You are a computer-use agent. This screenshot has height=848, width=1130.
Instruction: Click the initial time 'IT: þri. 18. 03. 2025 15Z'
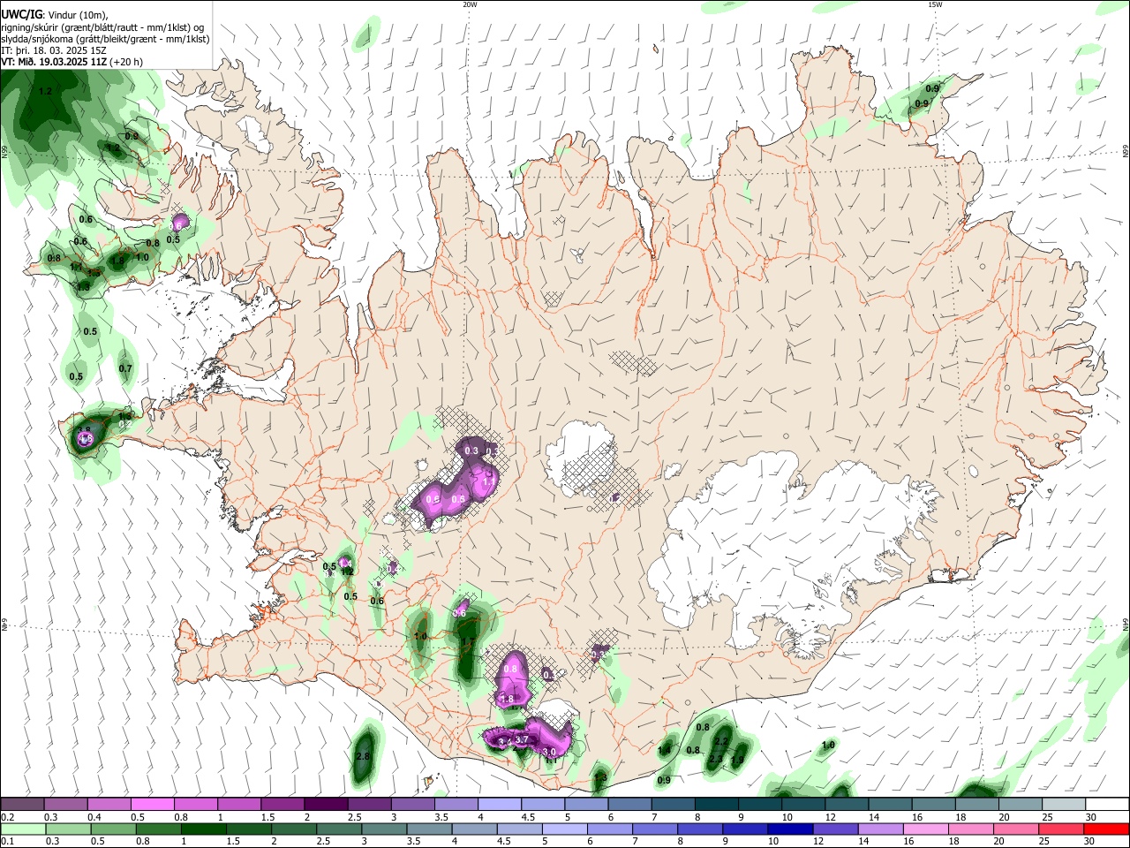[55, 50]
